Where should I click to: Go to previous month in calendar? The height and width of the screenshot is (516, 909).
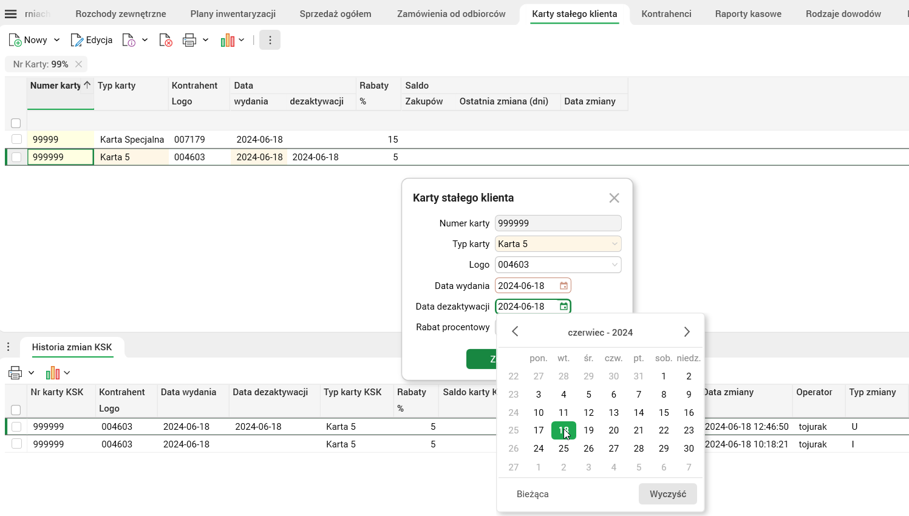(x=515, y=332)
